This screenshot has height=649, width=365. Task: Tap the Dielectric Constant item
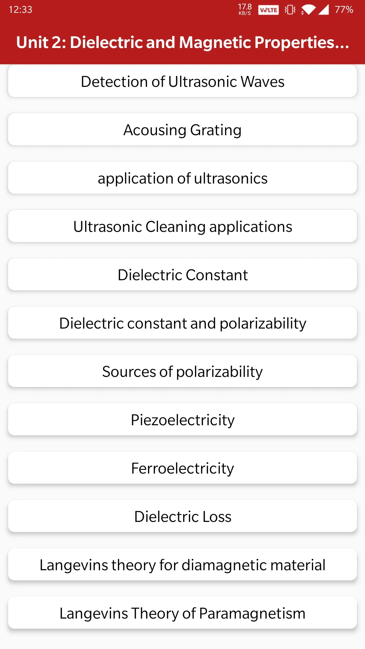pyautogui.click(x=182, y=275)
